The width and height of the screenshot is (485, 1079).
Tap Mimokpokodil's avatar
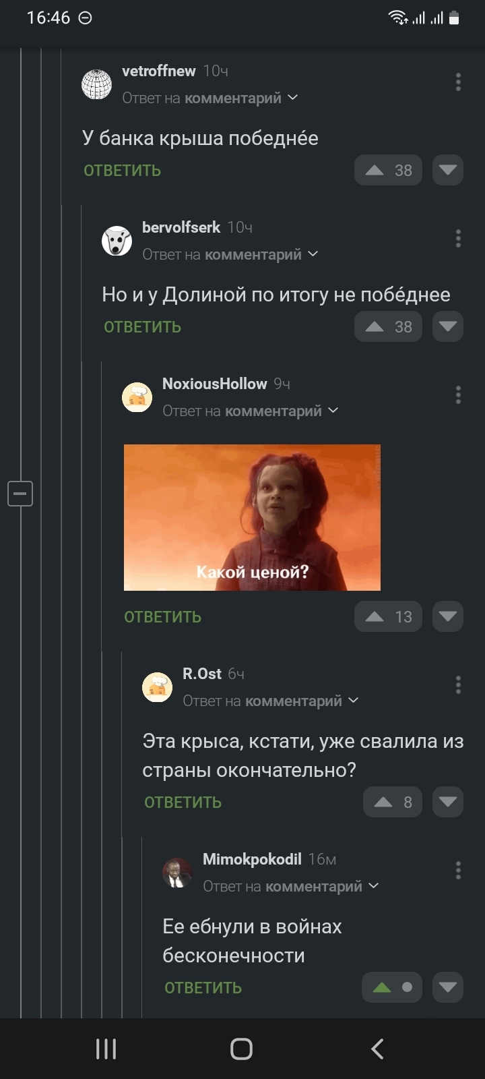point(177,873)
